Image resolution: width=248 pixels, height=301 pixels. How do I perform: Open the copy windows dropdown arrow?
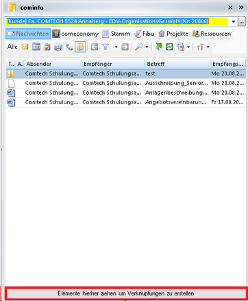tap(188, 47)
